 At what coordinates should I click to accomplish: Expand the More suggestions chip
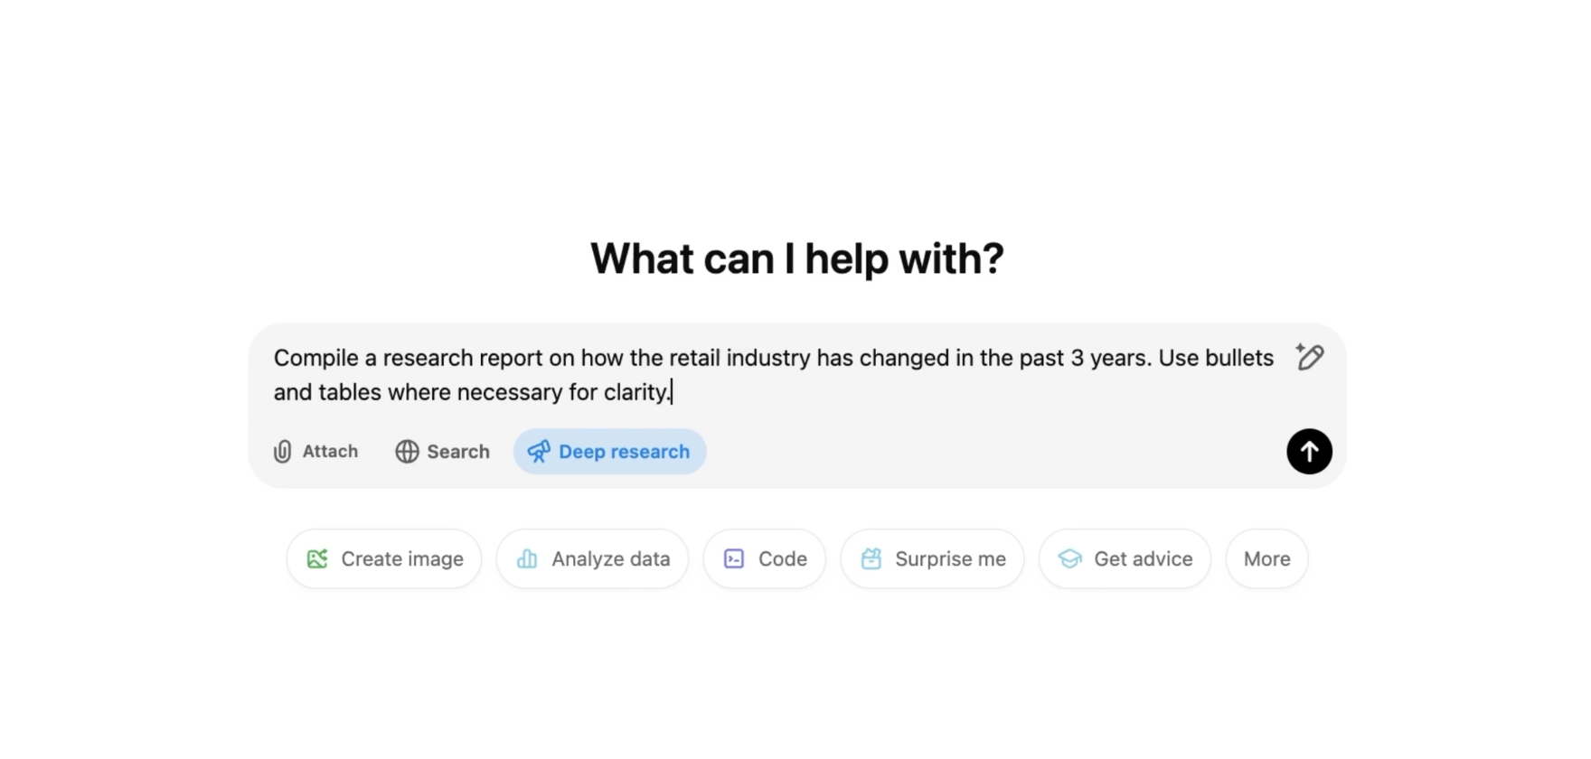pos(1266,559)
